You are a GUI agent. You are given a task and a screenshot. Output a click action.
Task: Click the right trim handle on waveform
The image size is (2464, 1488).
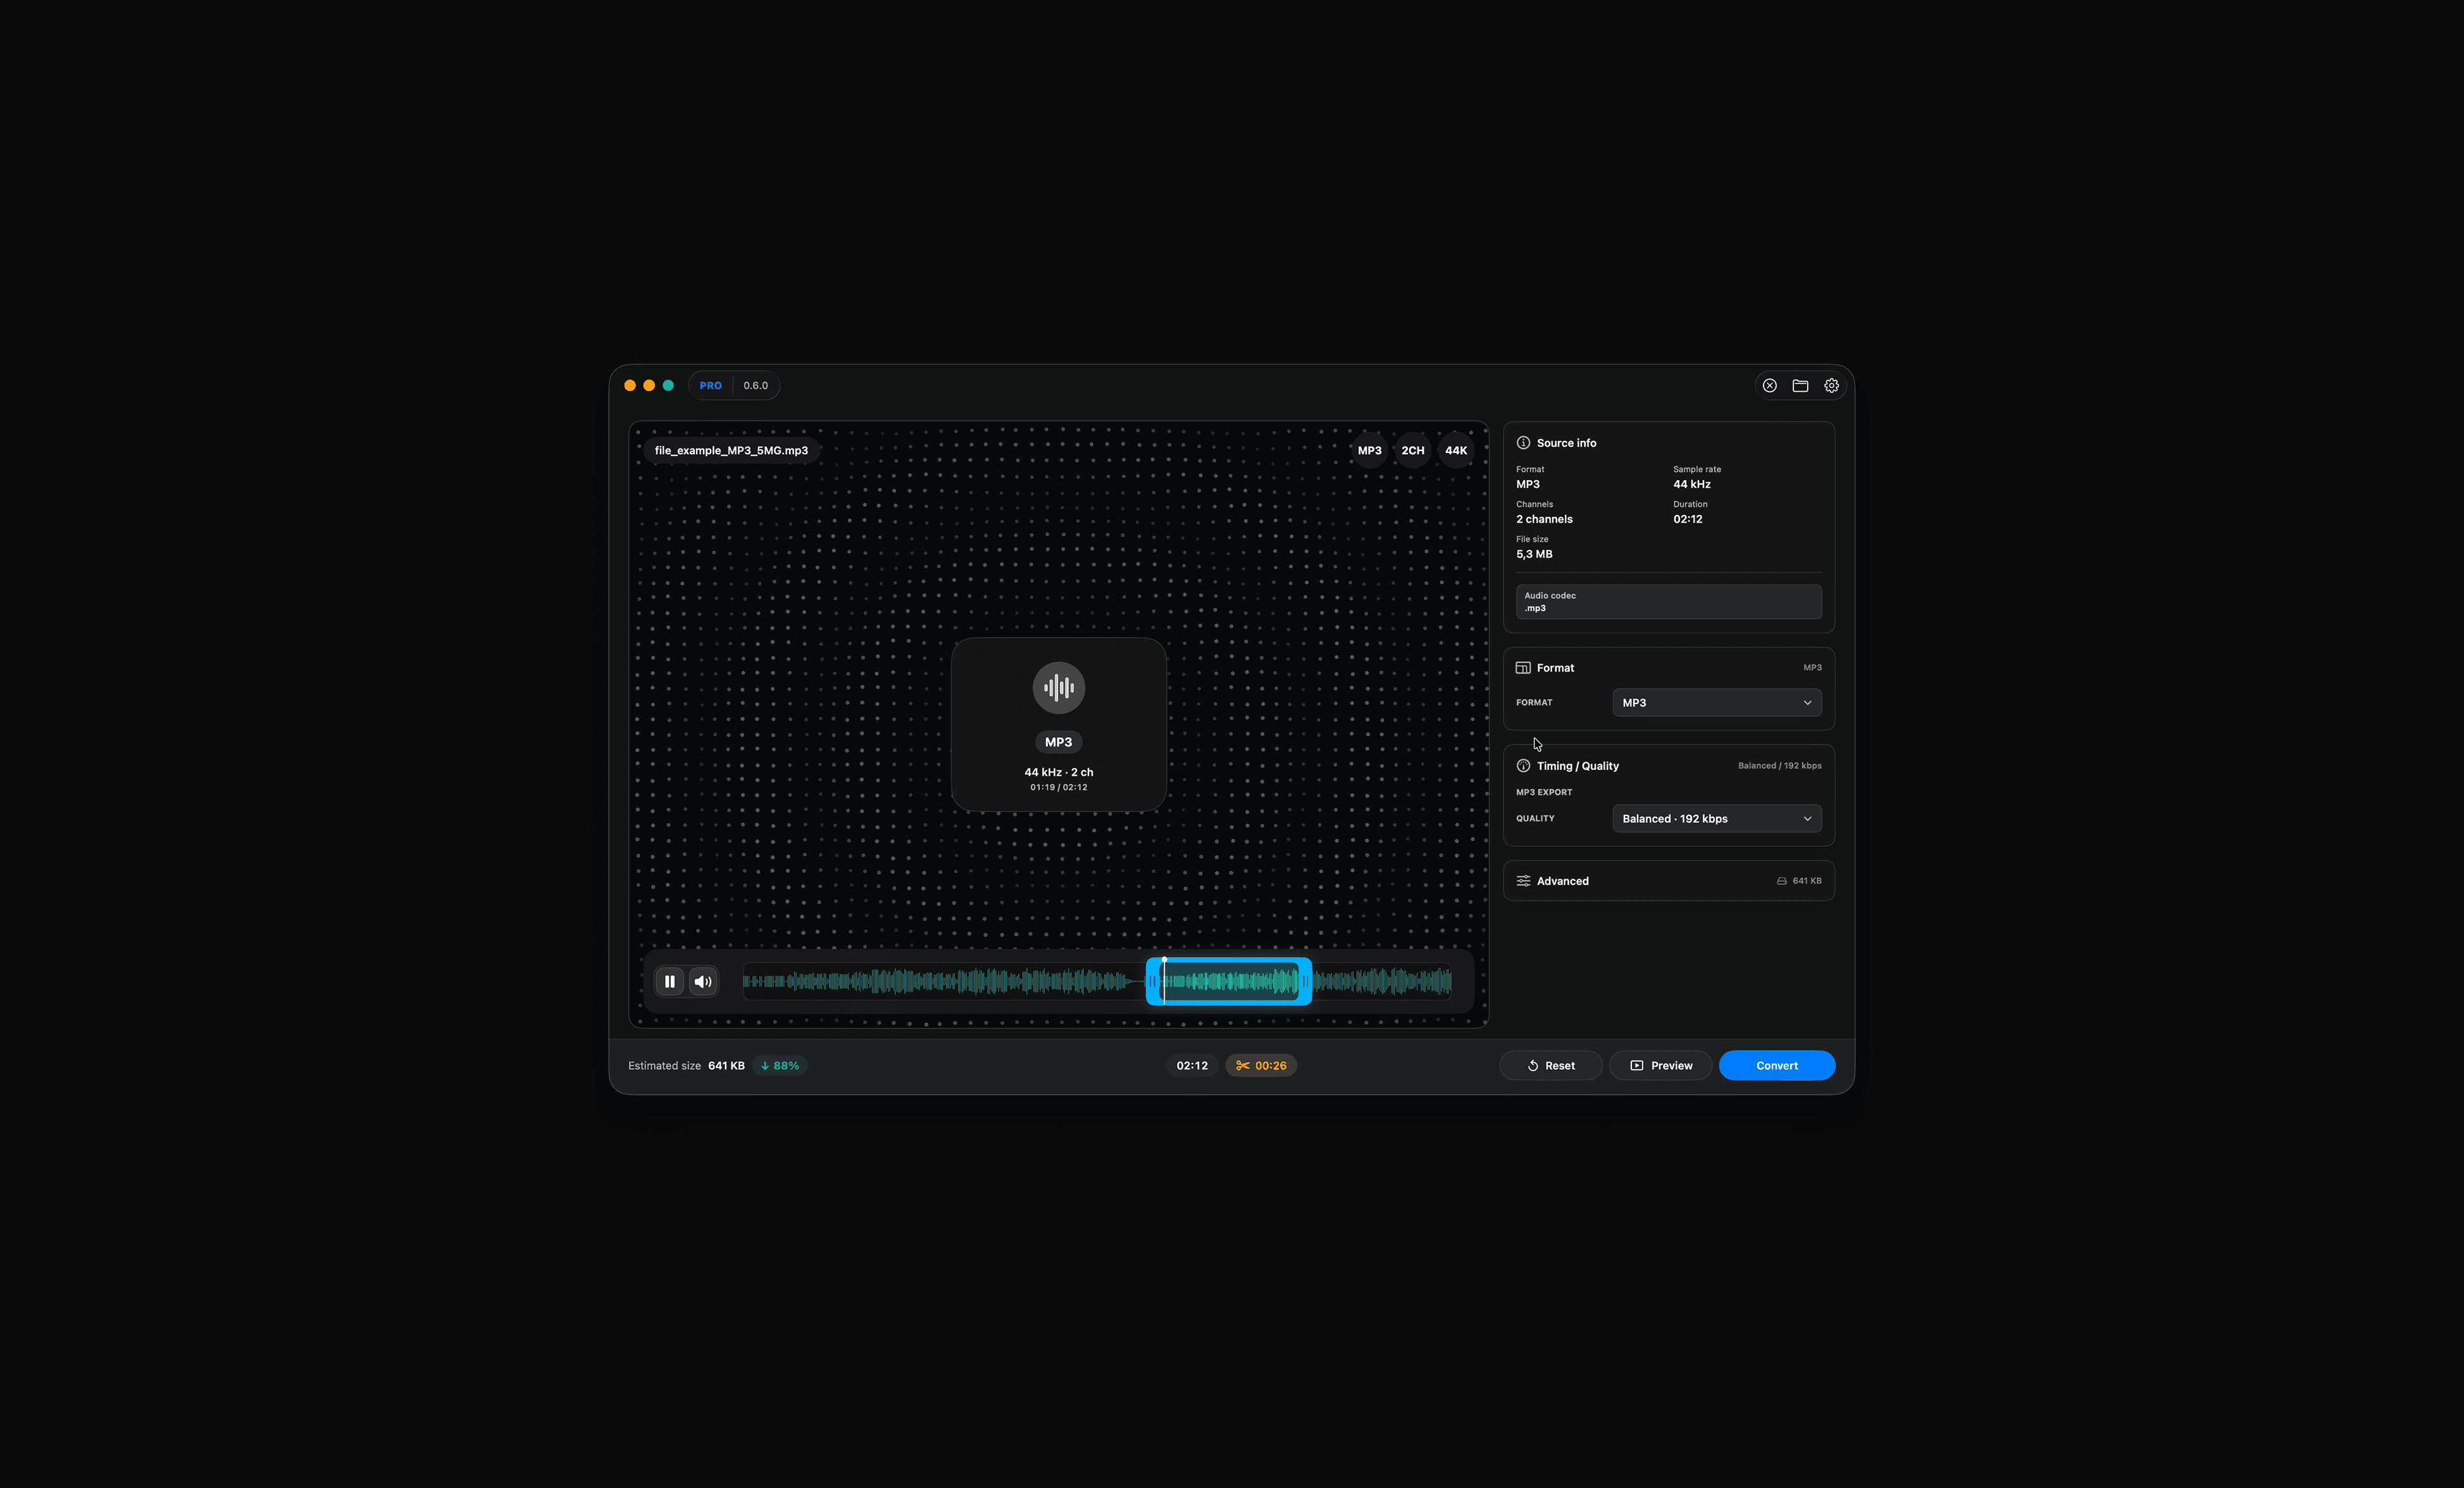click(1305, 982)
